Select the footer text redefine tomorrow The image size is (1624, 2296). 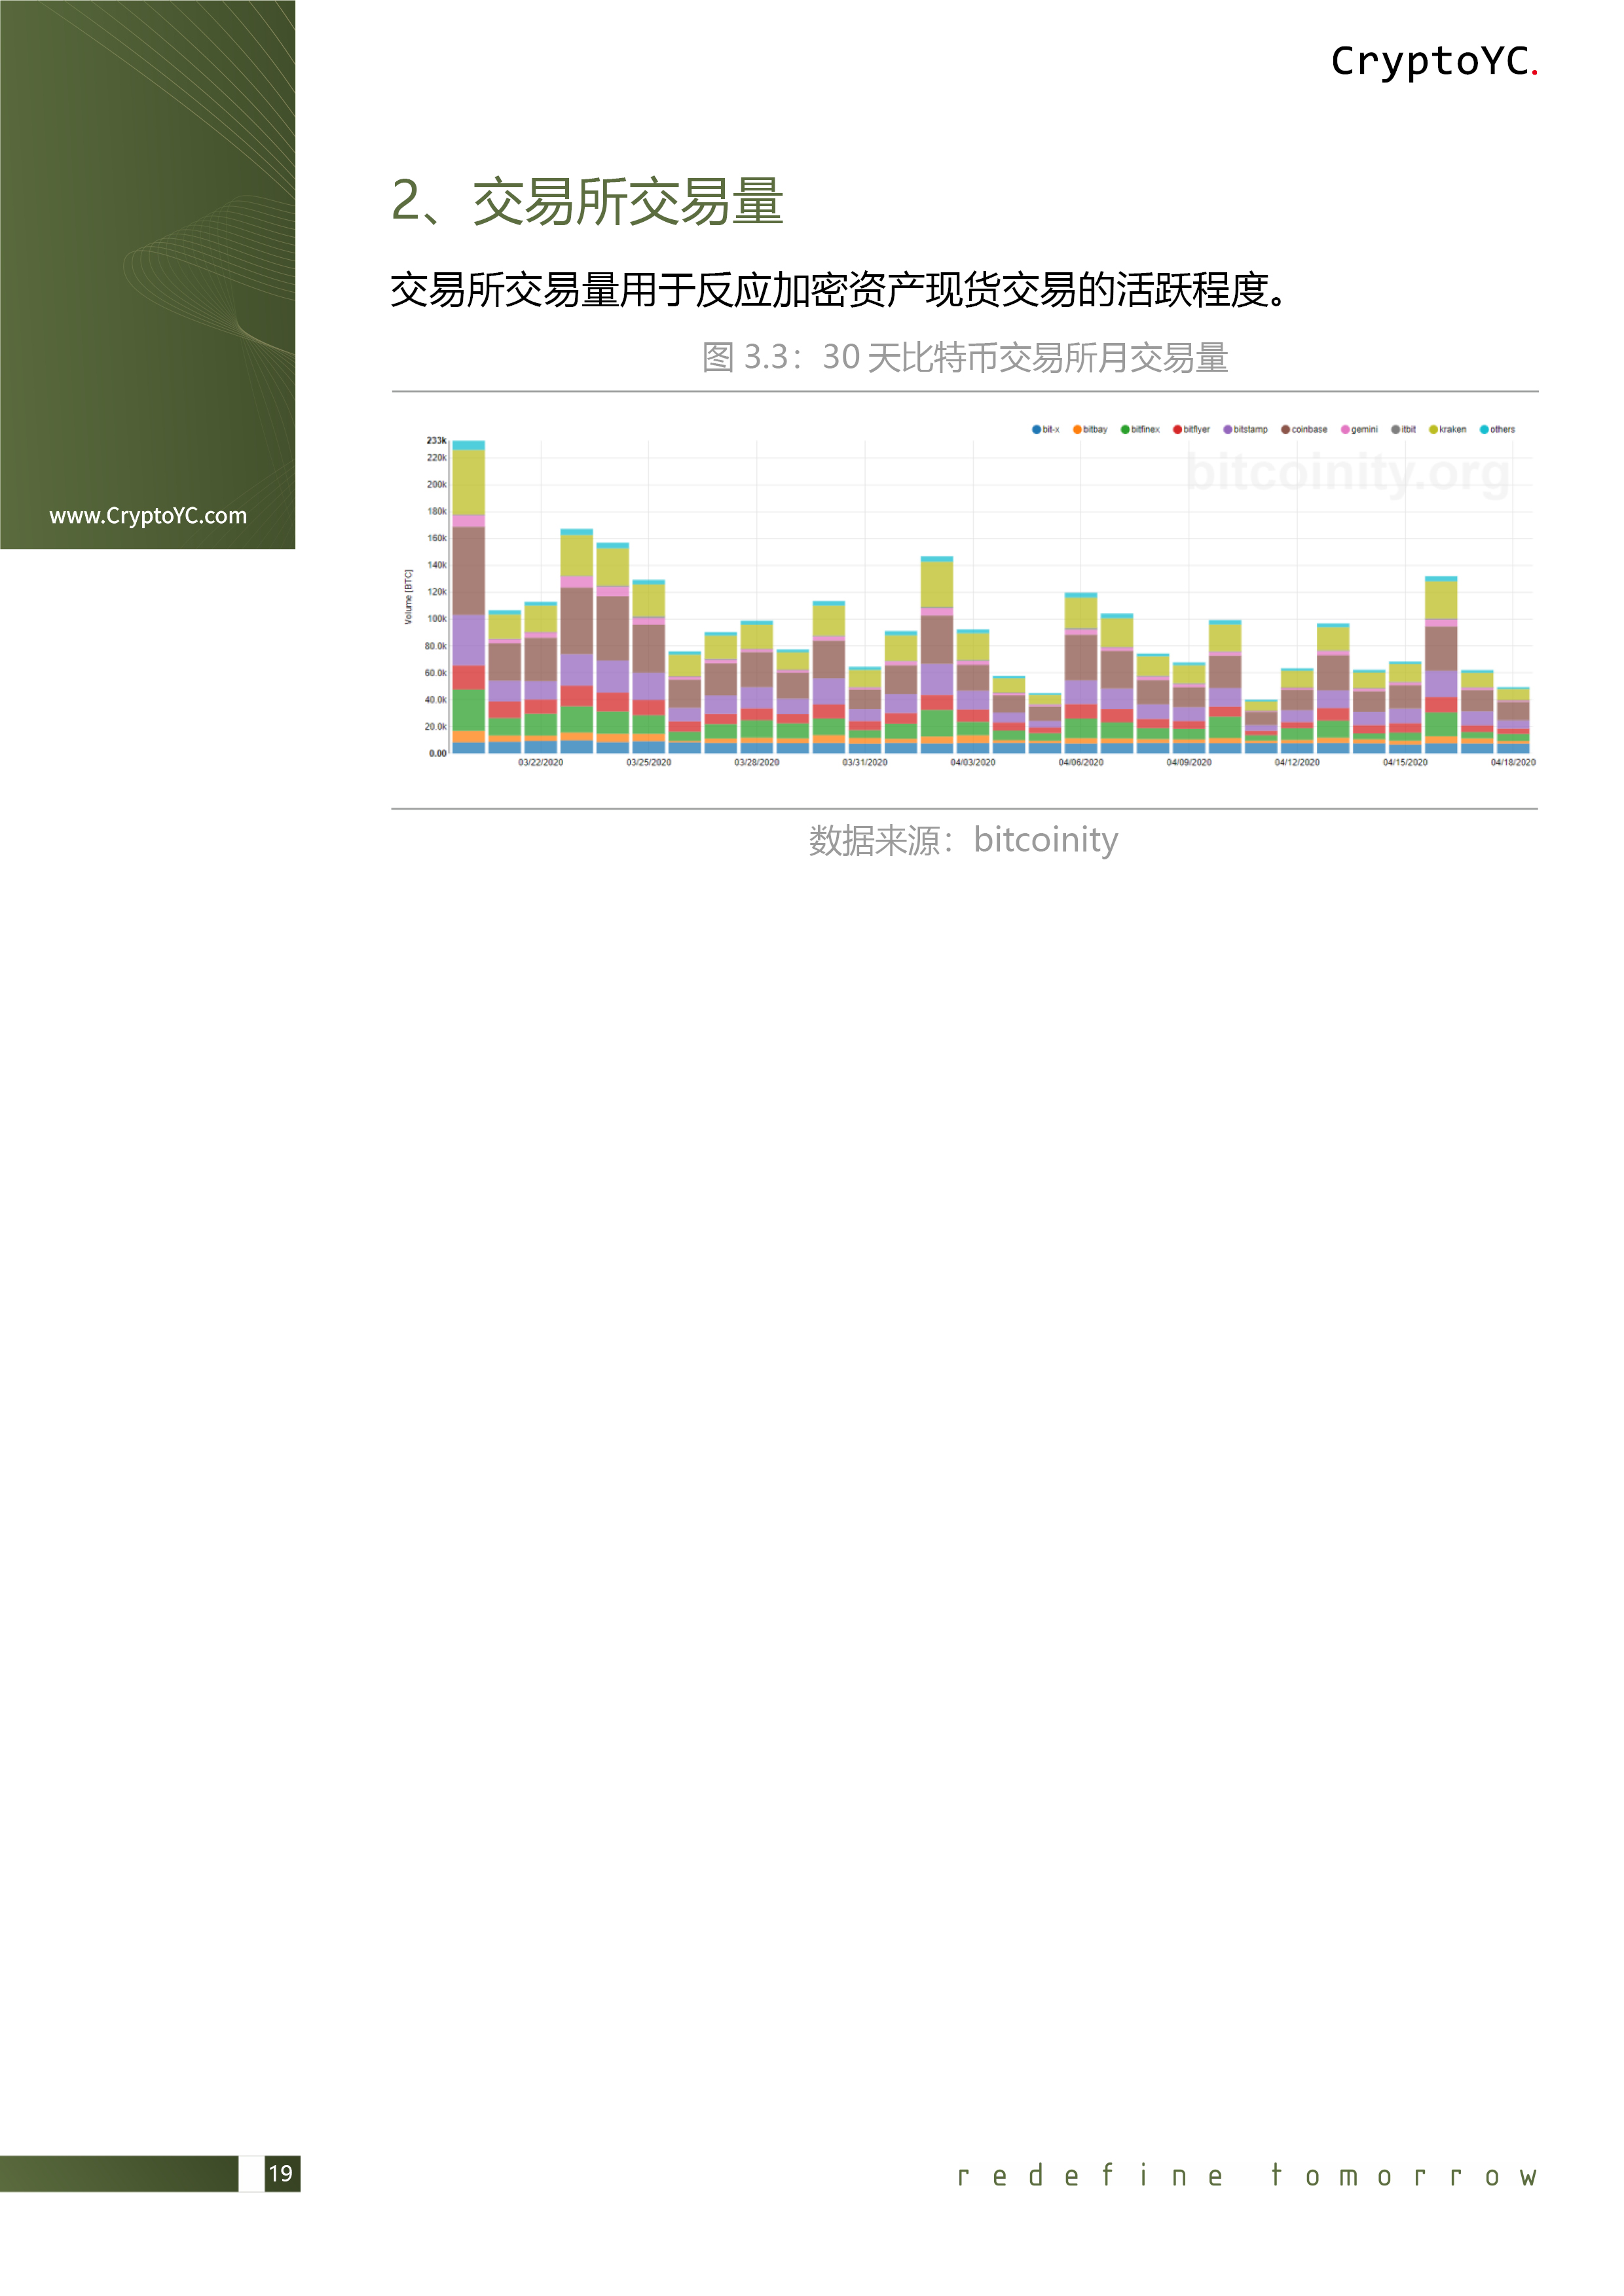[1247, 2175]
